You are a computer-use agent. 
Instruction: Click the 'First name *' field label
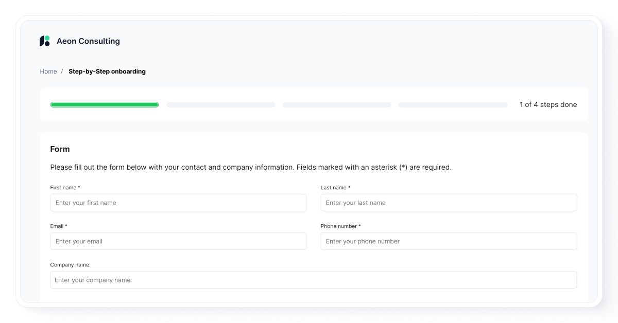pyautogui.click(x=65, y=187)
